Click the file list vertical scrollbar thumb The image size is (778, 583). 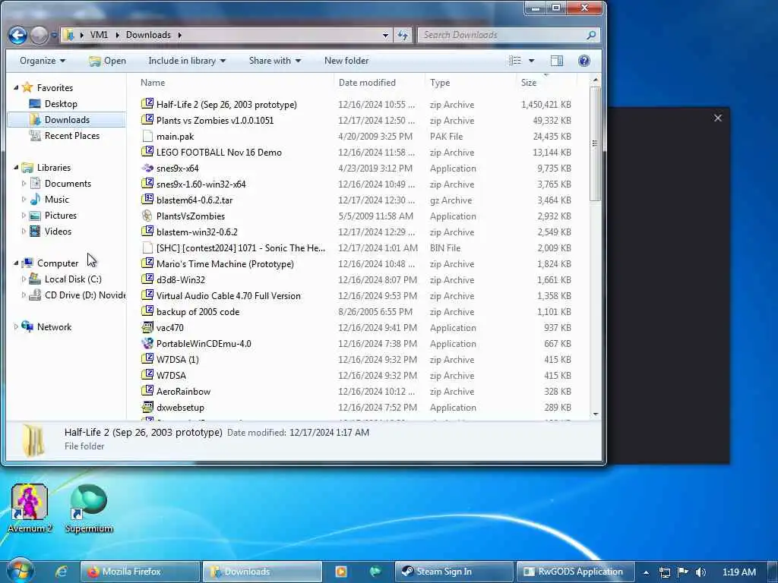coord(595,143)
